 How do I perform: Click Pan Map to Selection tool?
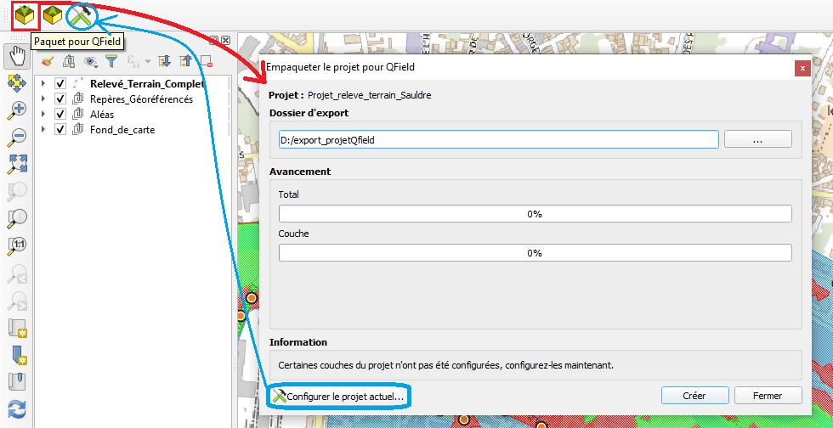[17, 83]
